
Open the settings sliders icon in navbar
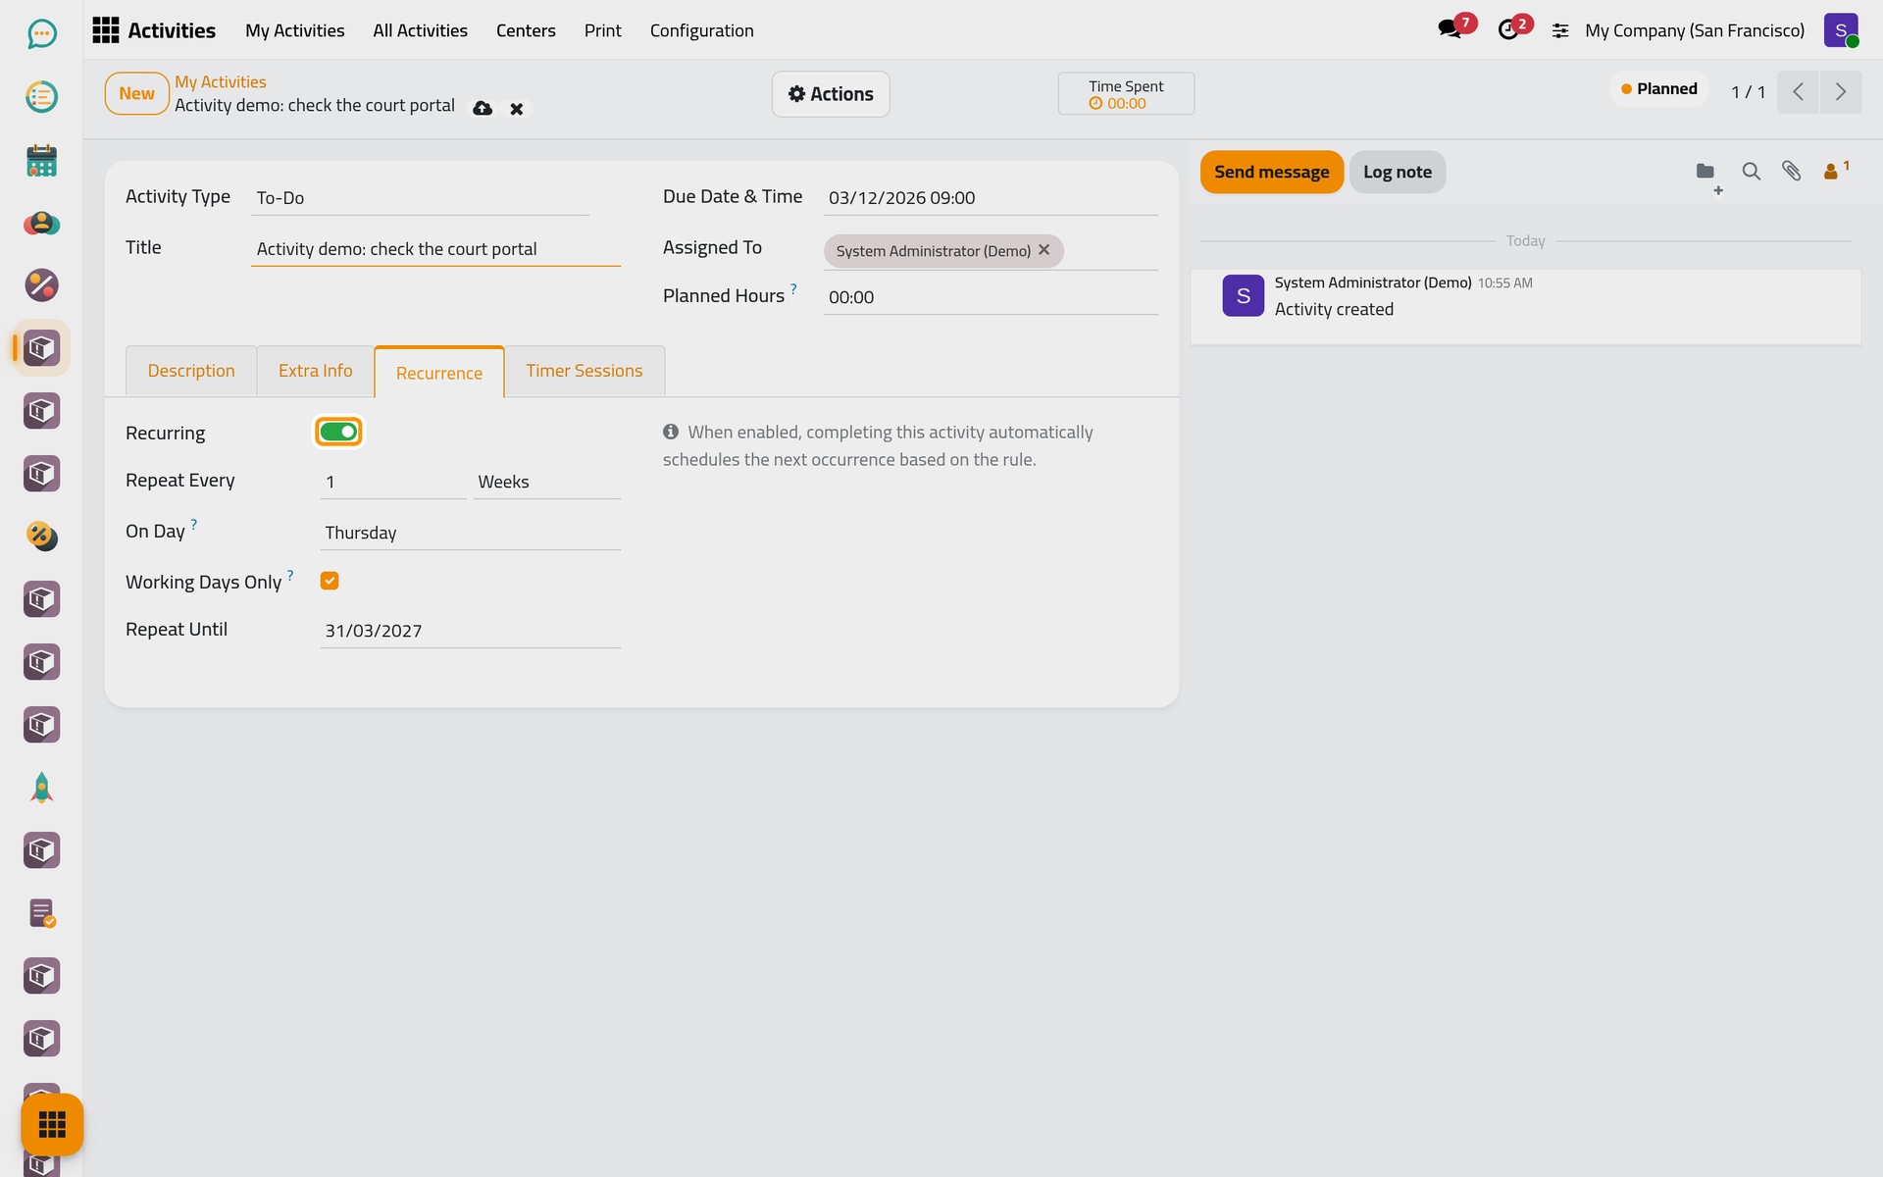[1560, 30]
